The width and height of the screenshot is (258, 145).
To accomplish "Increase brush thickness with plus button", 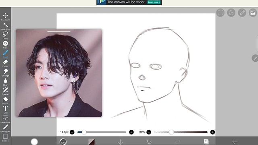I will point(131,132).
